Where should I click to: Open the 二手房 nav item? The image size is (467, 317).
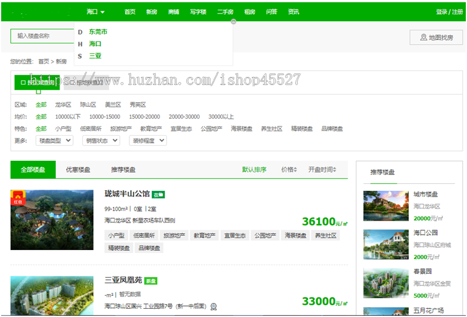click(x=225, y=12)
